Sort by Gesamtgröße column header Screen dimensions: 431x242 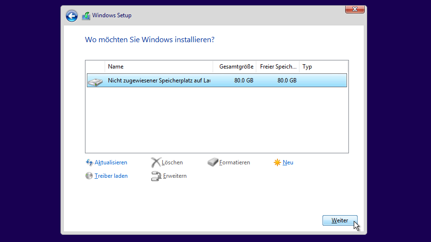[x=234, y=67]
